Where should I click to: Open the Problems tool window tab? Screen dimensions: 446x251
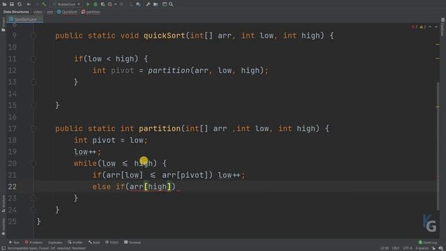pos(33,243)
